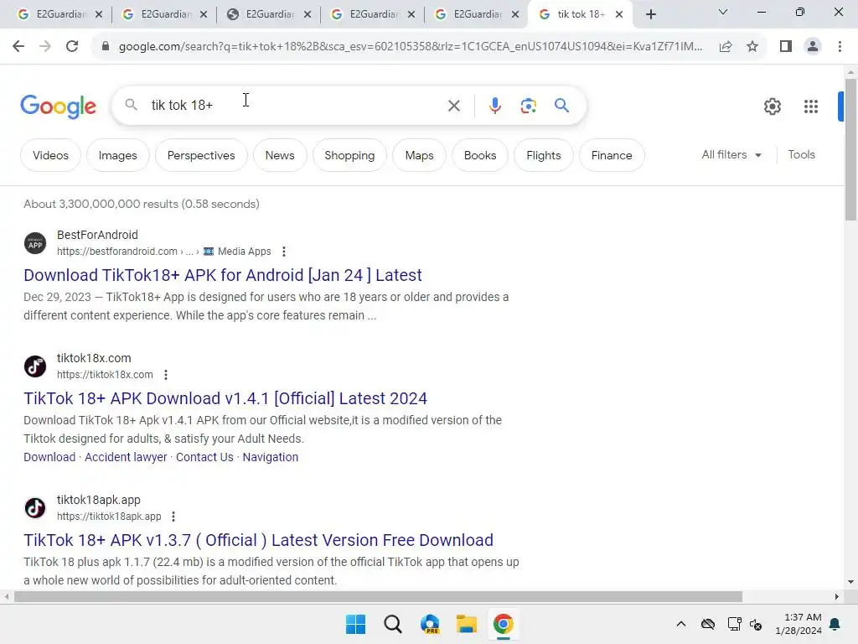This screenshot has width=858, height=644.
Task: Click the forward navigation arrow
Action: point(45,47)
